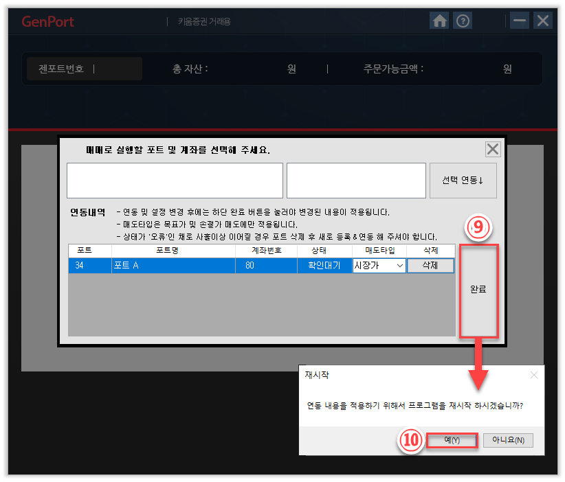Close the port and account selection dialog

[x=493, y=150]
